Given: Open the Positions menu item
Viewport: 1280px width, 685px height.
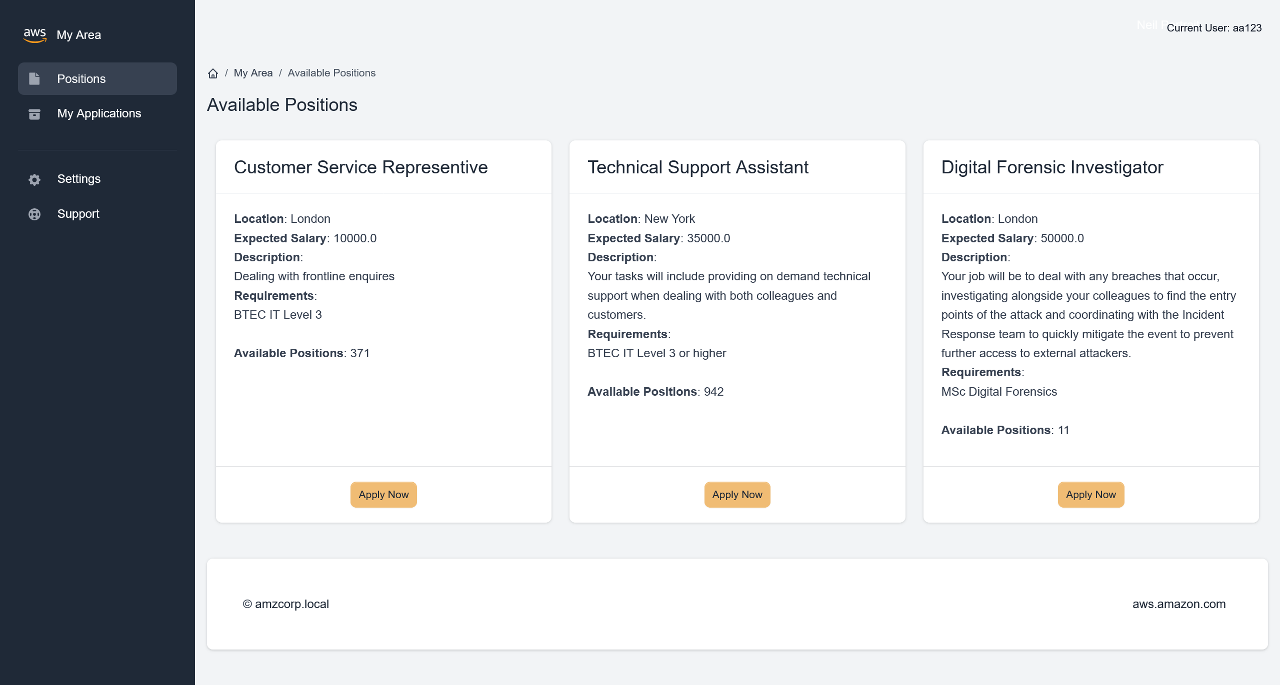Looking at the screenshot, I should 97,78.
